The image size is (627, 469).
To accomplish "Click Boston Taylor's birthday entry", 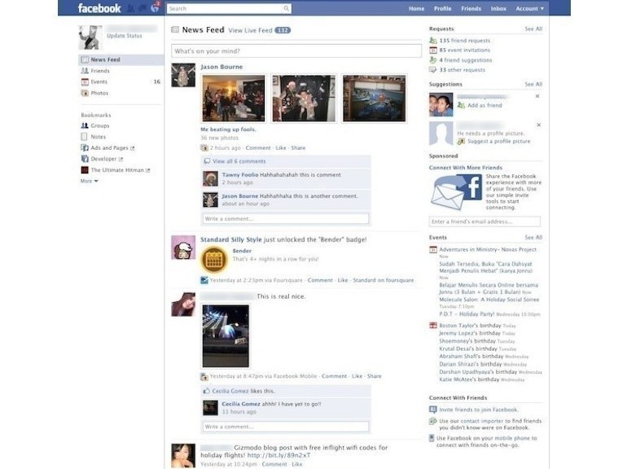I will (x=470, y=326).
